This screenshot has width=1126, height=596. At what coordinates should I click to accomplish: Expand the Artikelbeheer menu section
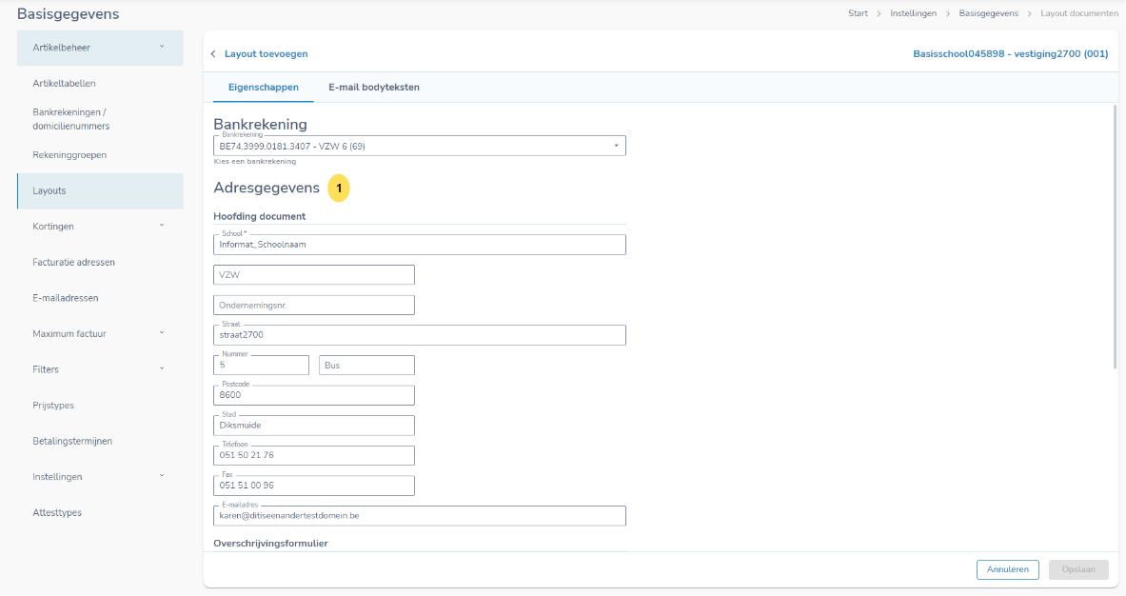click(100, 48)
